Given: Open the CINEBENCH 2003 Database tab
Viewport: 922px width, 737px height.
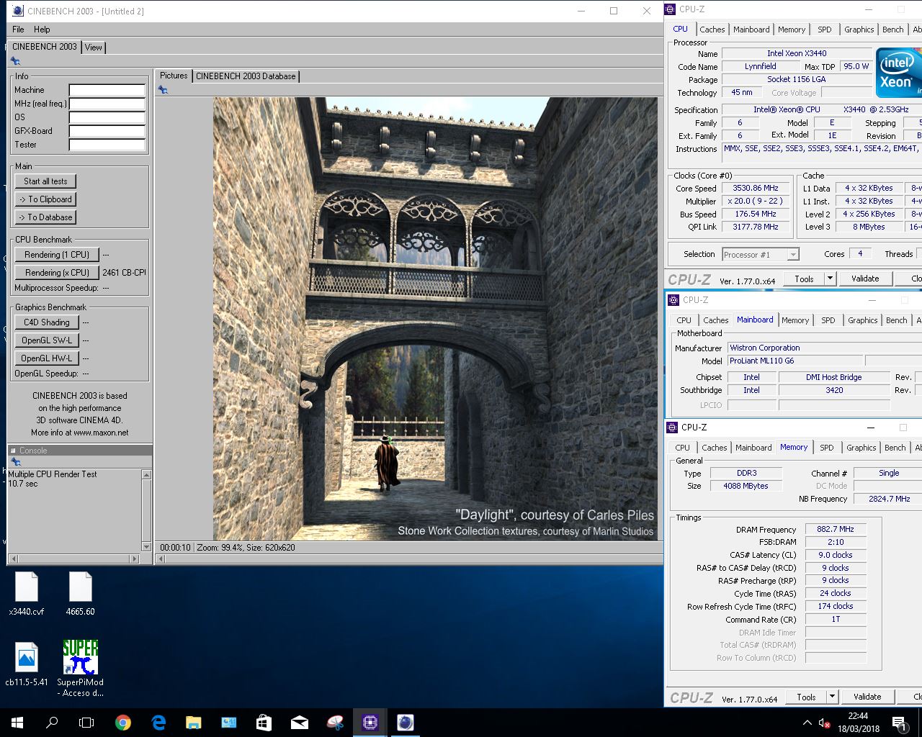Looking at the screenshot, I should [246, 76].
